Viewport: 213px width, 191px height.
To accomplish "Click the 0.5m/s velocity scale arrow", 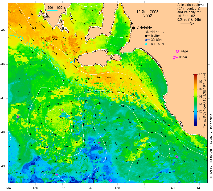I will [x=187, y=24].
